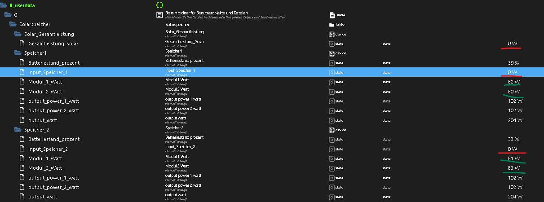544x202 pixels.
Task: Click the 33 % battery value
Action: coord(513,140)
